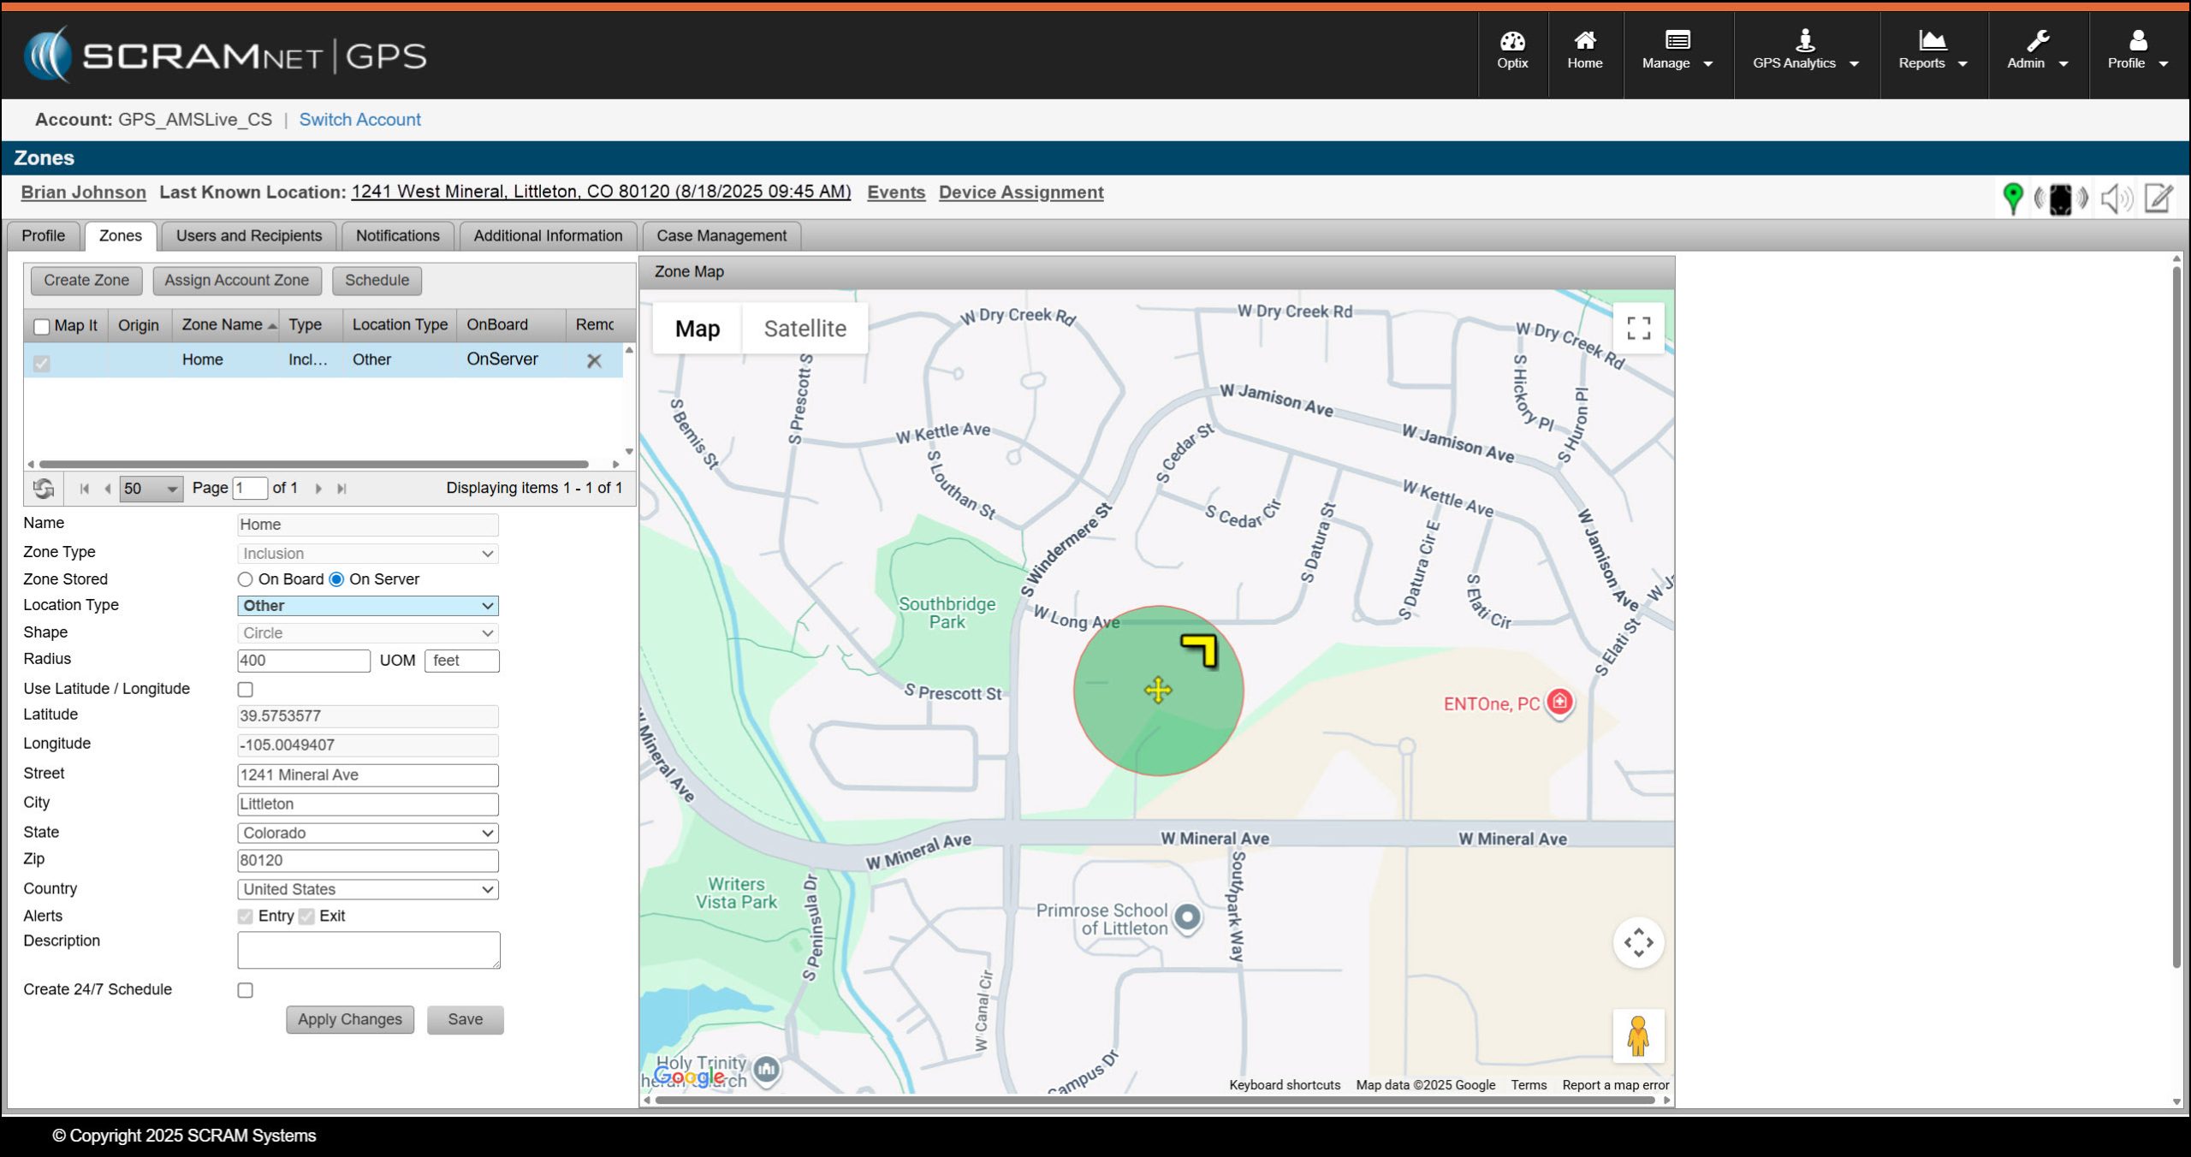Click the Switch Account link
The image size is (2191, 1157).
(x=359, y=120)
